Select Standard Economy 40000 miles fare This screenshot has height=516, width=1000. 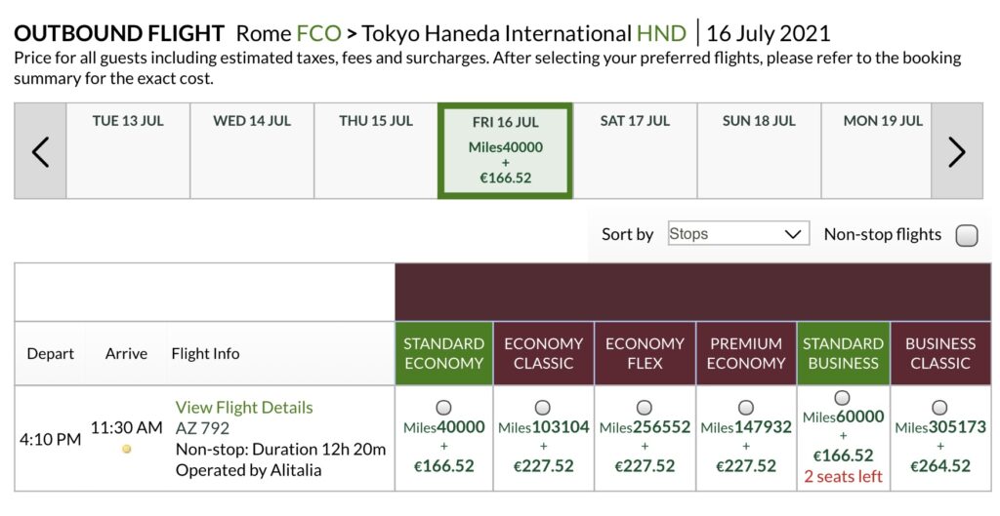(x=443, y=407)
